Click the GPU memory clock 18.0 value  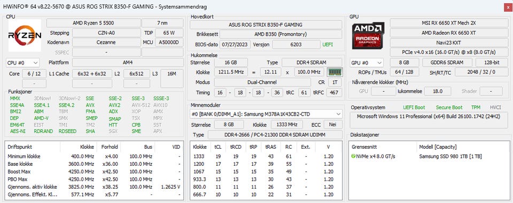coord(438,92)
